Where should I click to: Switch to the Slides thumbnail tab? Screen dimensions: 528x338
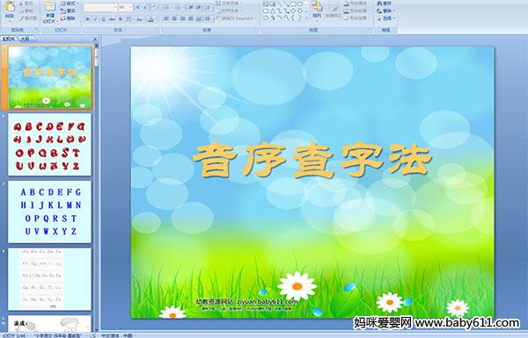9,39
